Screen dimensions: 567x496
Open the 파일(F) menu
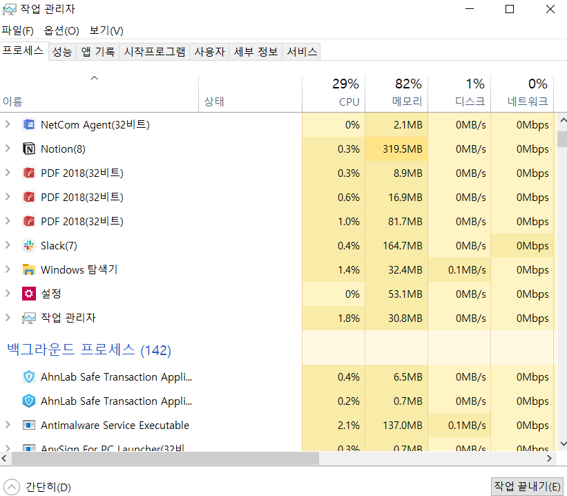[18, 30]
